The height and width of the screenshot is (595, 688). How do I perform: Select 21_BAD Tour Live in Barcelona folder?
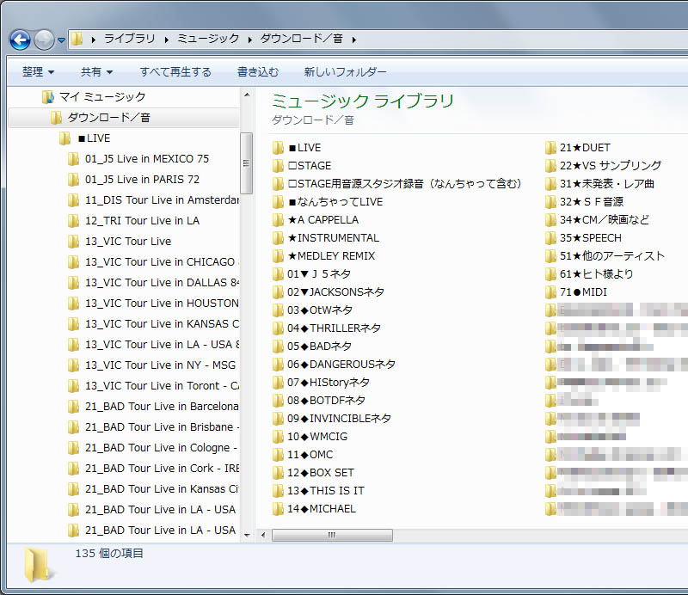pos(162,407)
